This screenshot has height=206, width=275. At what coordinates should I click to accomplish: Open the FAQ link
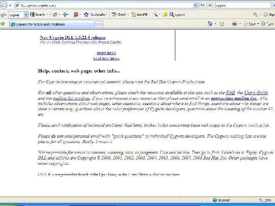click(x=230, y=93)
